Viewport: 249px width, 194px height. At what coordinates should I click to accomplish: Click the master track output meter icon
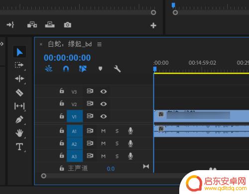[146, 166]
